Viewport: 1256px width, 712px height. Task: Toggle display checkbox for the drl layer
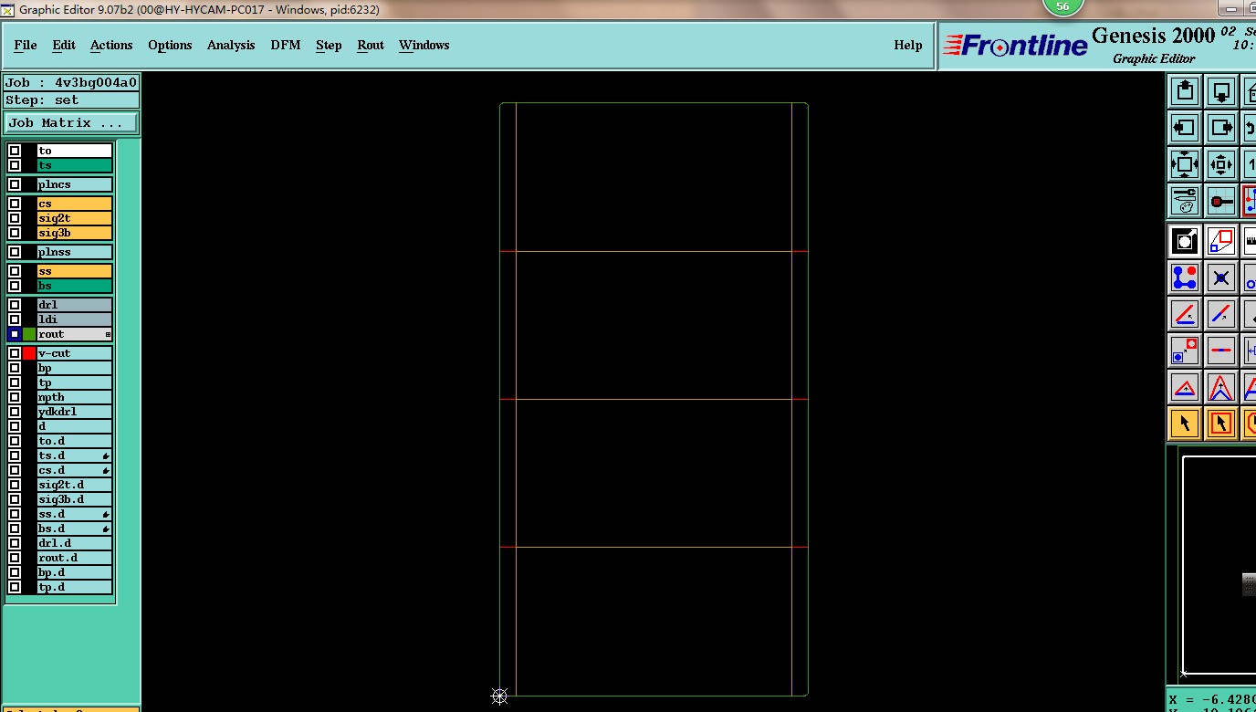[x=15, y=305]
